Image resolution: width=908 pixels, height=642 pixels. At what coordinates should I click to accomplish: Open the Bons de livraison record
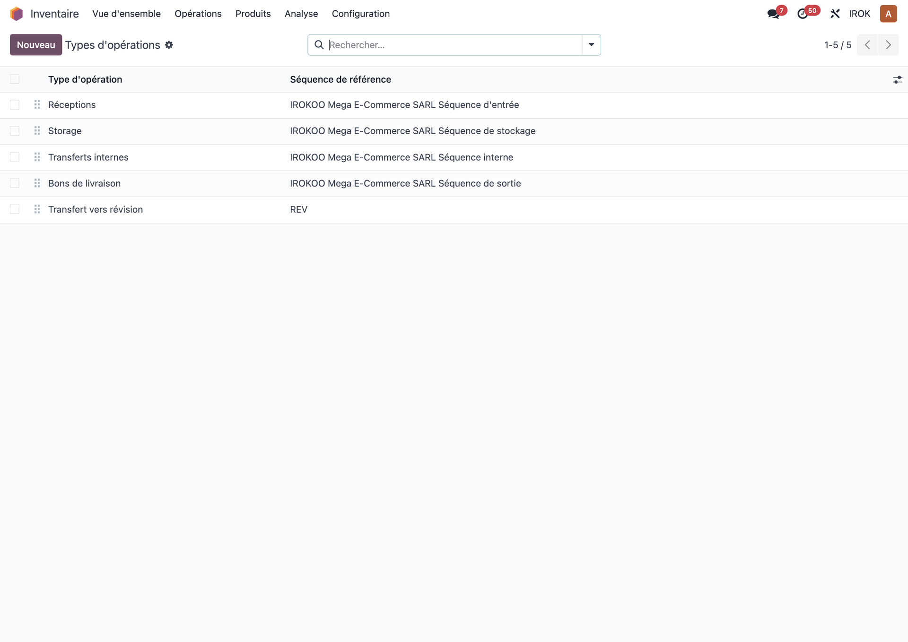point(85,183)
